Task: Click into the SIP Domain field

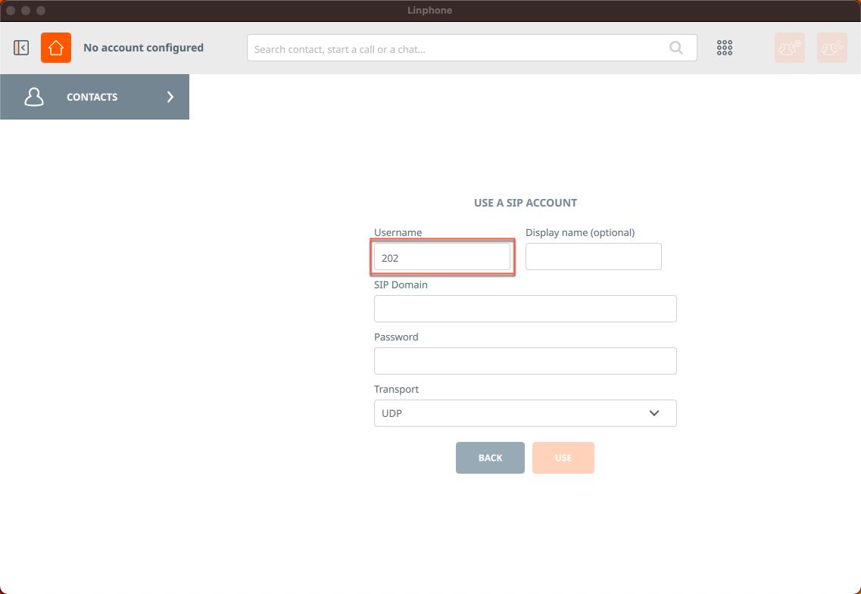Action: [x=525, y=309]
